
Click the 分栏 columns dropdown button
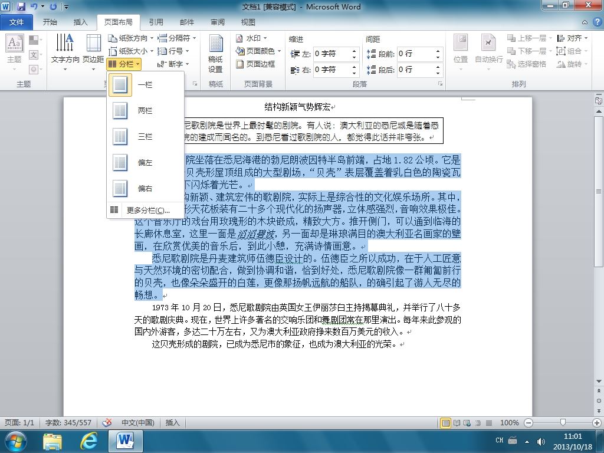(x=124, y=64)
